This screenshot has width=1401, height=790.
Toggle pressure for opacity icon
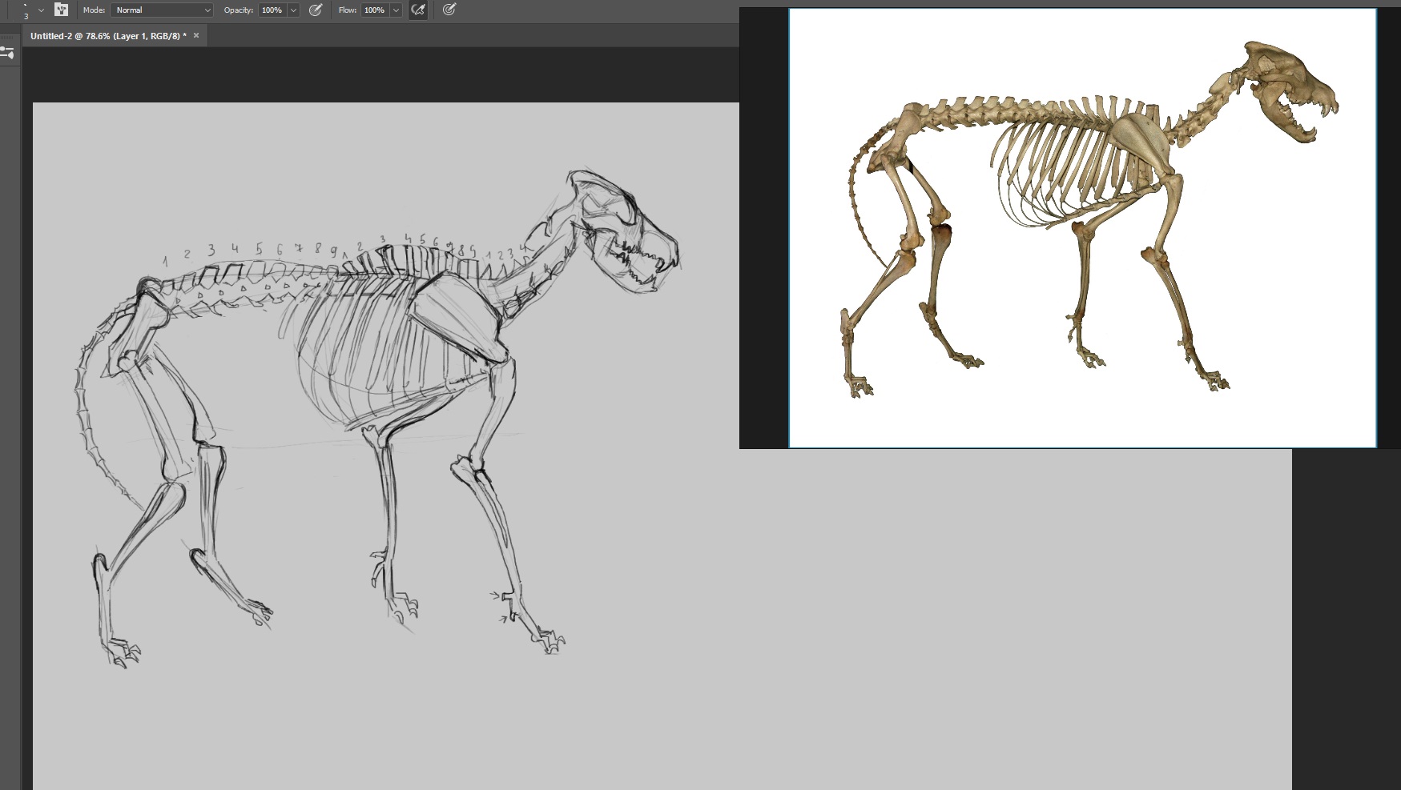[x=316, y=10]
